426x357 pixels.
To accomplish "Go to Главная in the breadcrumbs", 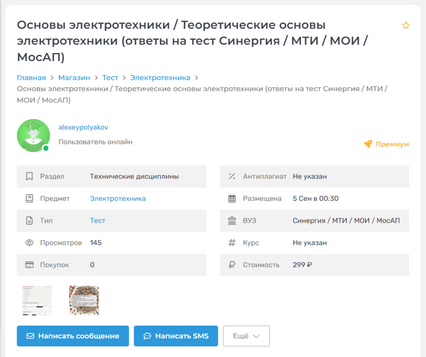I will (31, 78).
